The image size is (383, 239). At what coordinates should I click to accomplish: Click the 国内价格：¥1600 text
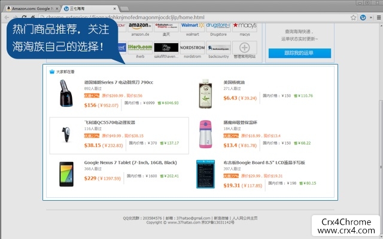click(142, 176)
